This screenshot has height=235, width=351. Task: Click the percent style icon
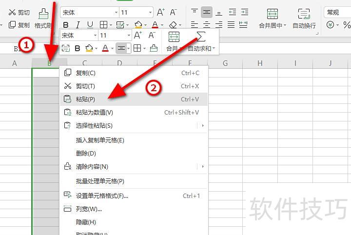(x=347, y=24)
